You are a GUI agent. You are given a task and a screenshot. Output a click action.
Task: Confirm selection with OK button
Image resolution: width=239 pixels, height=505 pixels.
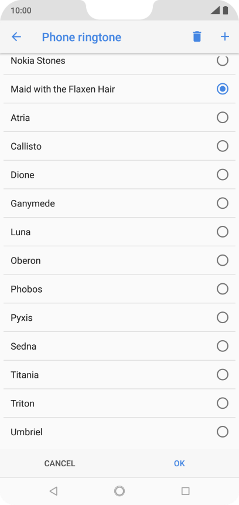pyautogui.click(x=179, y=463)
